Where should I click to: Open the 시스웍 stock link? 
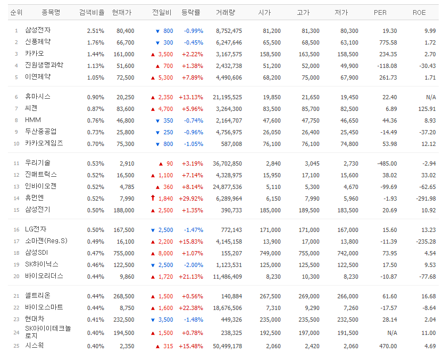pos(35,345)
